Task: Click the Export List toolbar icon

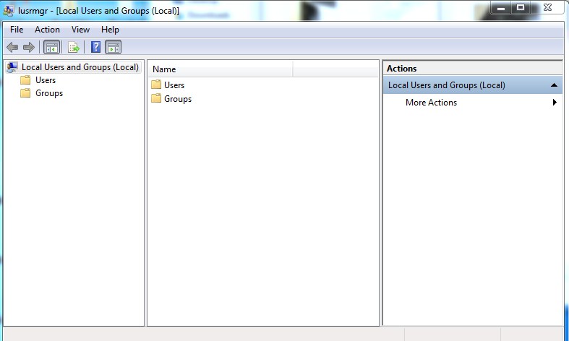Action: click(x=74, y=47)
